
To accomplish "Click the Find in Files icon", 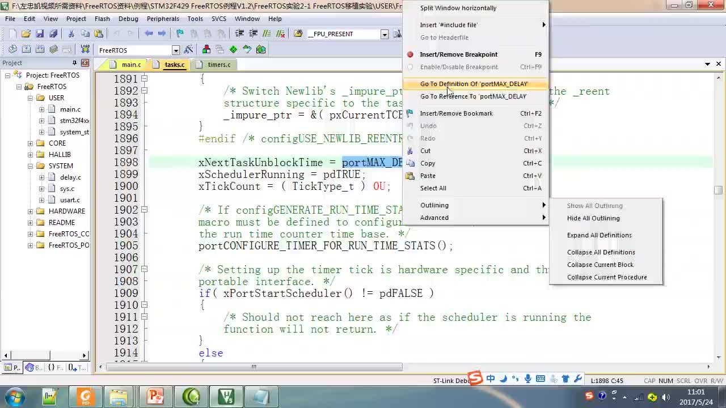I will pos(298,34).
